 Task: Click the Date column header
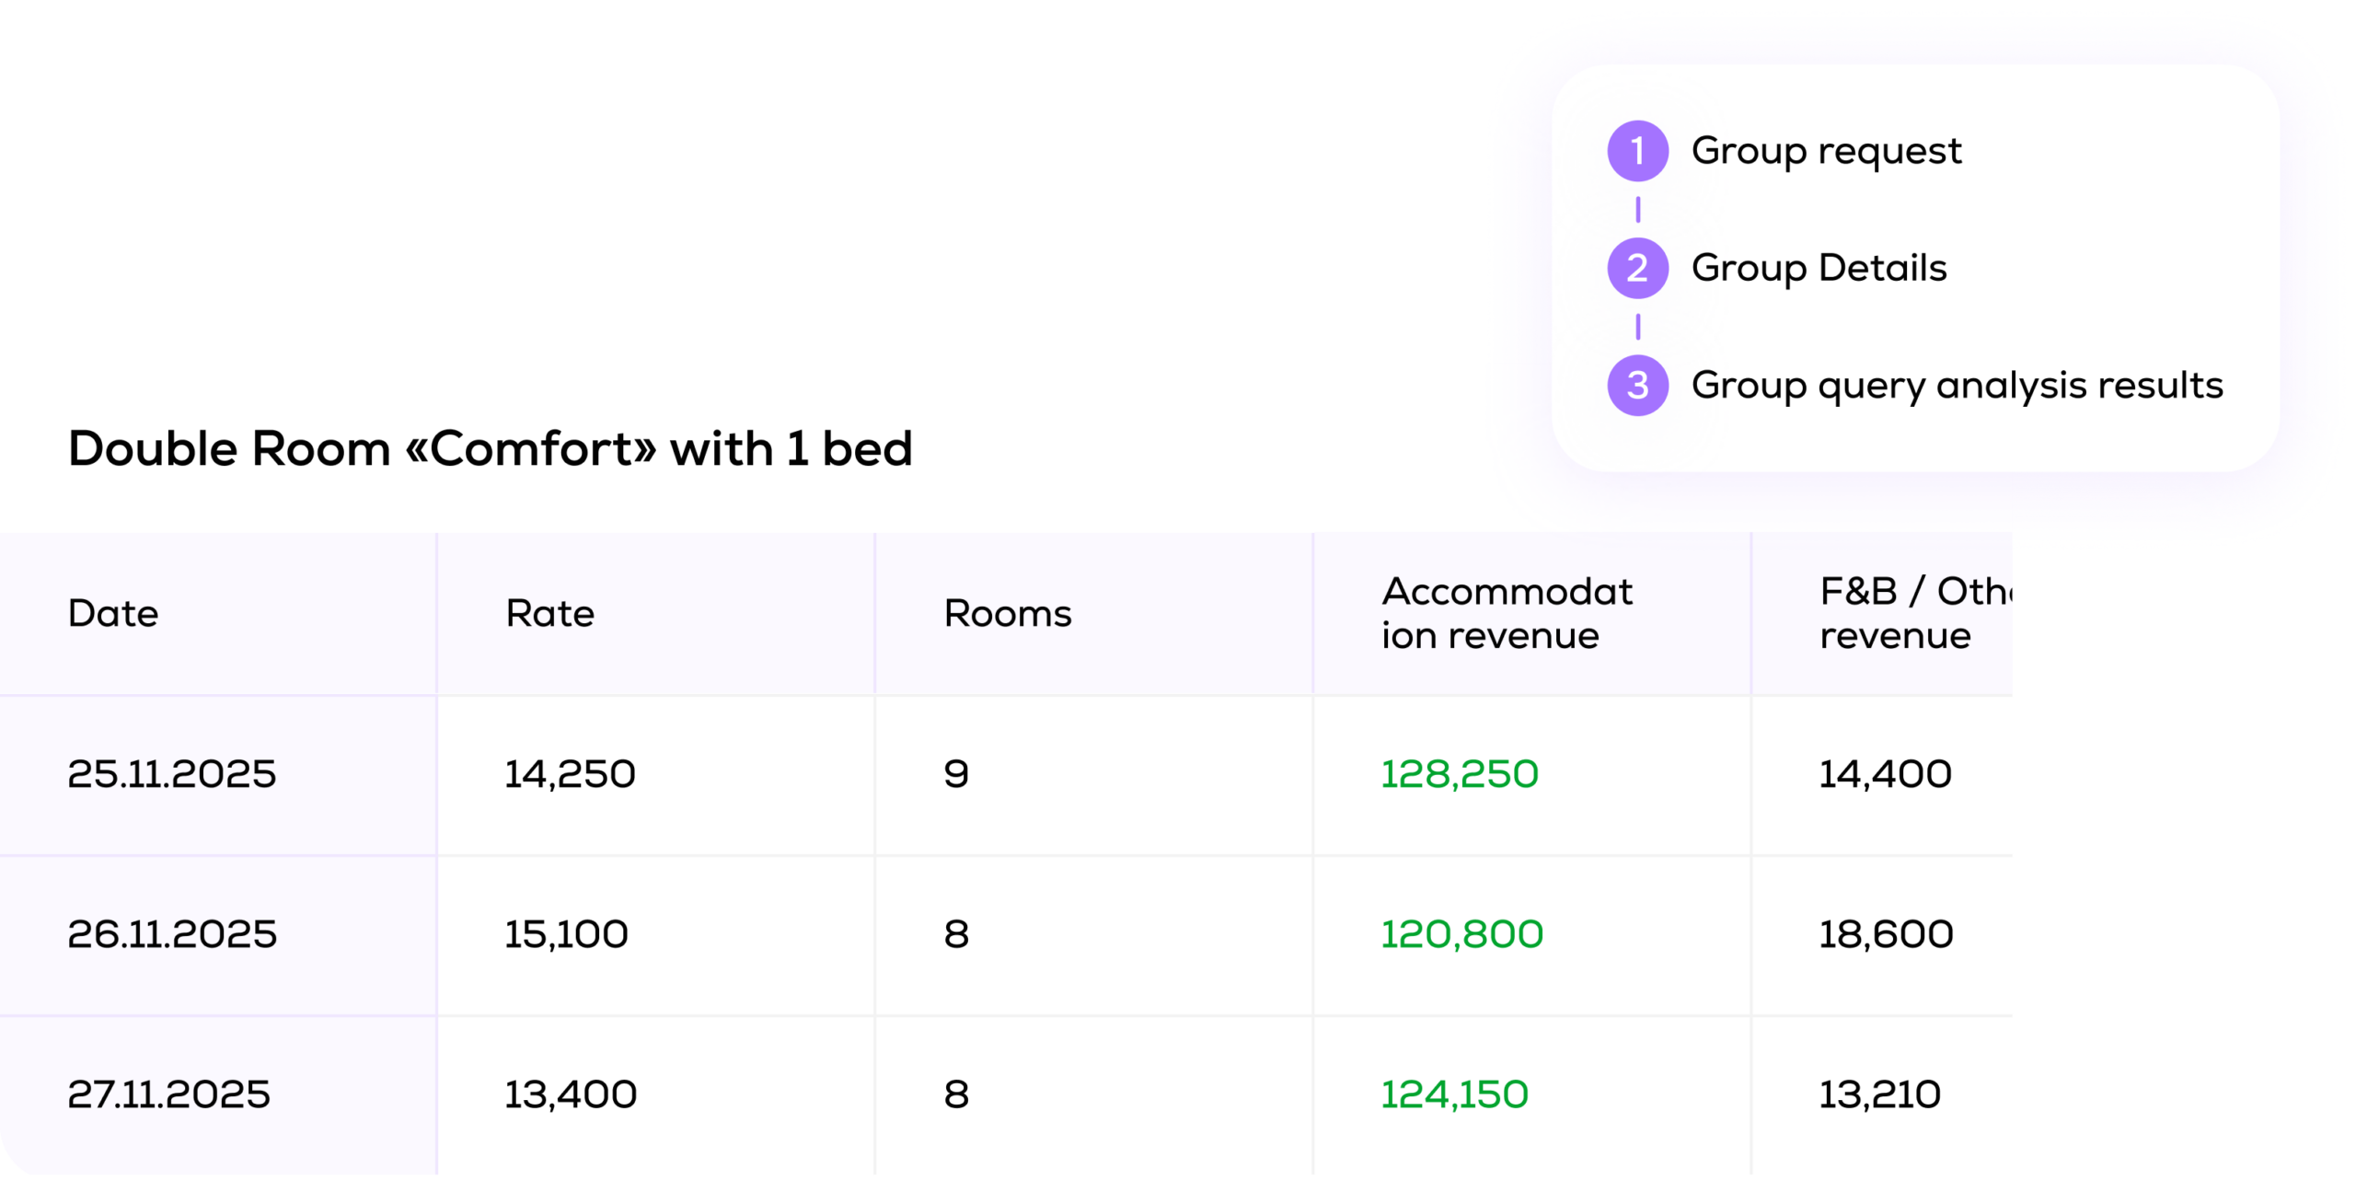pyautogui.click(x=113, y=613)
